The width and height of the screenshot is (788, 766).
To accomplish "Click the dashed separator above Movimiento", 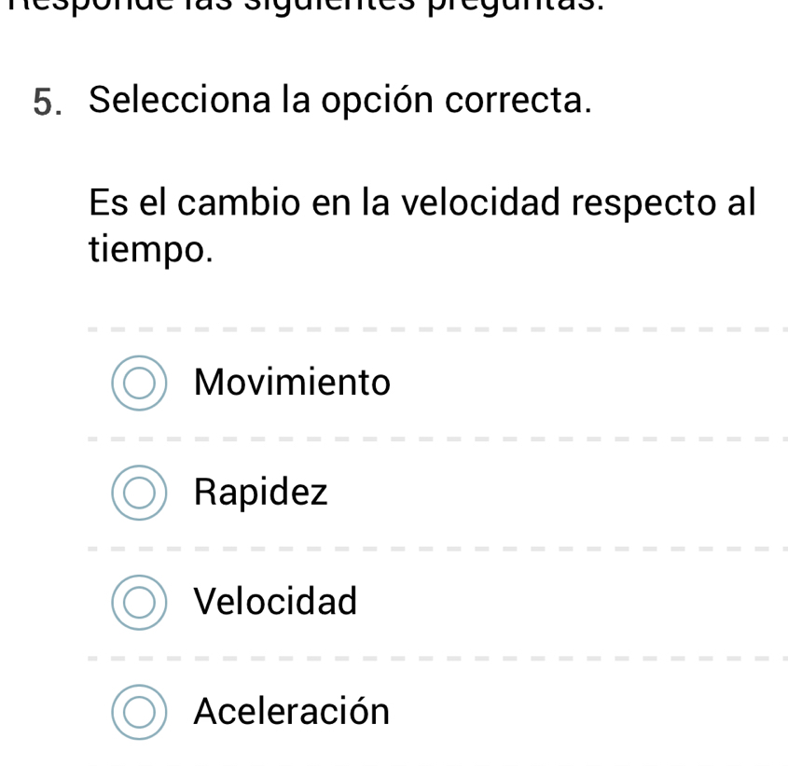I will pos(436,328).
